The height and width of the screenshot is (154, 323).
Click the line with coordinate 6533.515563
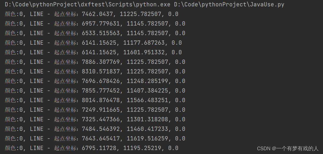click(101, 33)
